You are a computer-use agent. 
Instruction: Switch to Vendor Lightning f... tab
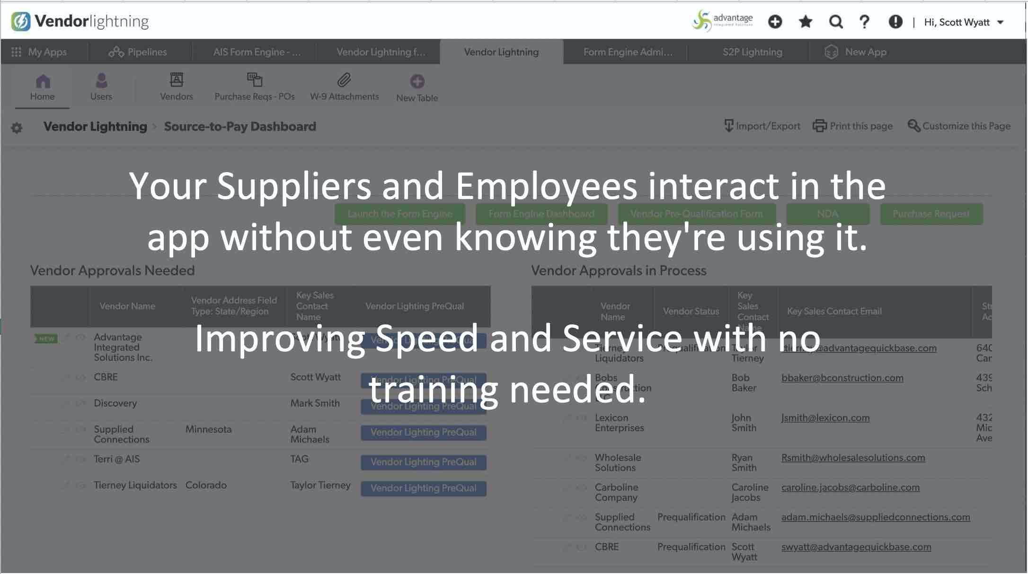[381, 52]
